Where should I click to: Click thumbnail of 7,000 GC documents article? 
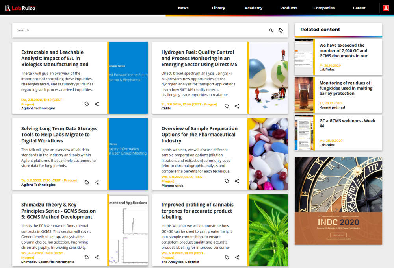304,57
